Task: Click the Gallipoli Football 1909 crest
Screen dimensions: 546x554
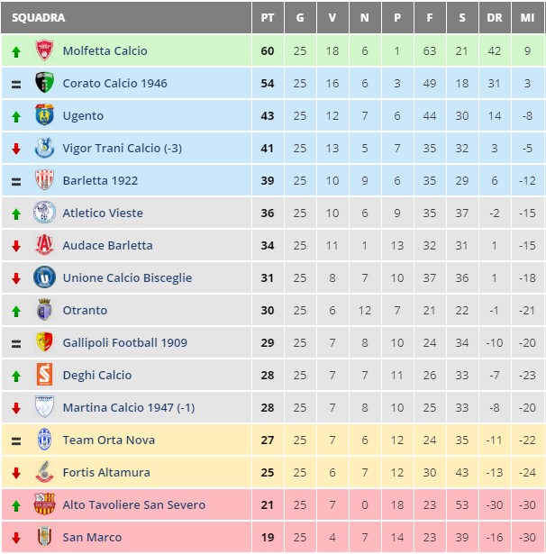Action: [x=44, y=343]
